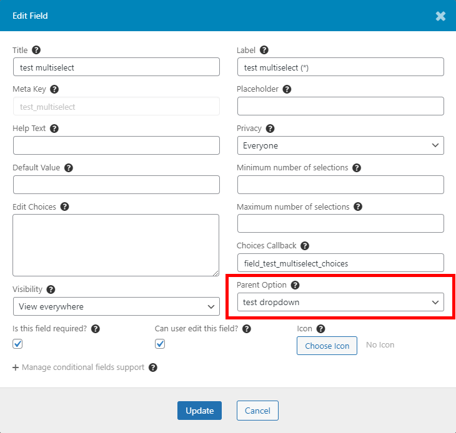Image resolution: width=456 pixels, height=433 pixels.
Task: Close the Edit Field dialog with X
Action: [x=440, y=16]
